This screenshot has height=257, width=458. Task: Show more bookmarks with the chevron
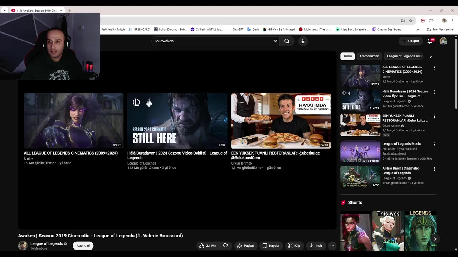pyautogui.click(x=417, y=30)
